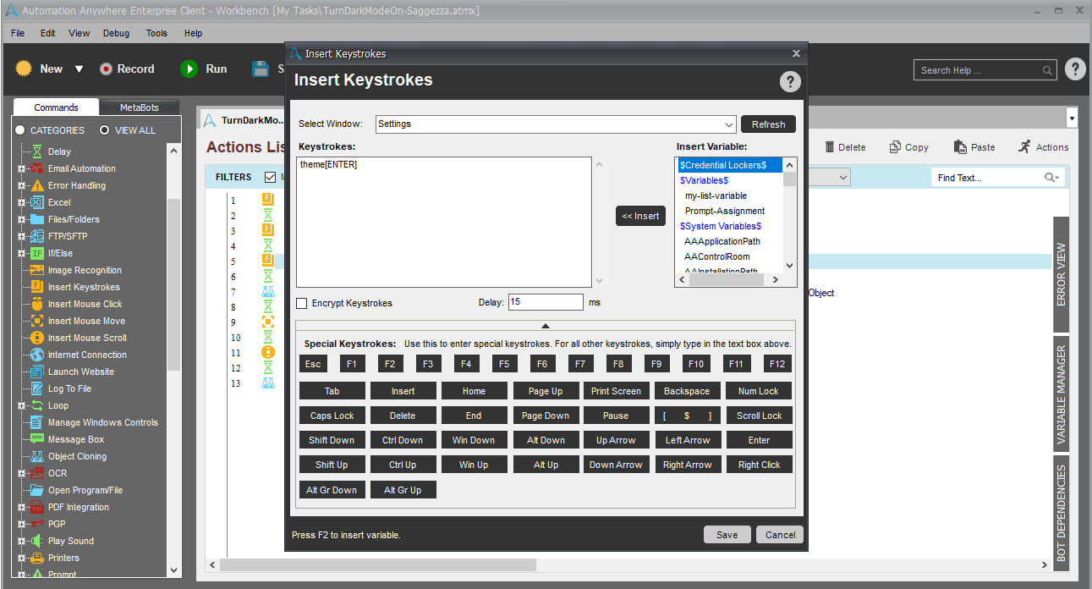The height and width of the screenshot is (589, 1092).
Task: Enable the Encrypt Keystrokes checkbox
Action: (x=302, y=303)
